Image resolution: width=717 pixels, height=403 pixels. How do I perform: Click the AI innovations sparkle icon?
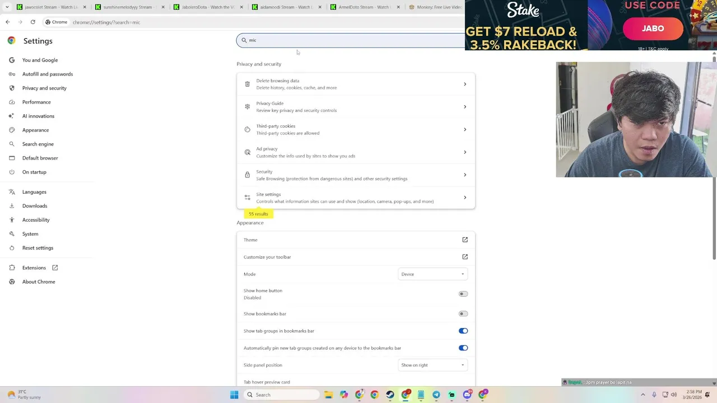pos(11,116)
